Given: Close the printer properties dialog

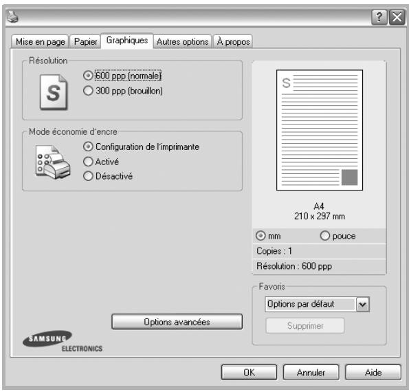Looking at the screenshot, I should point(397,17).
